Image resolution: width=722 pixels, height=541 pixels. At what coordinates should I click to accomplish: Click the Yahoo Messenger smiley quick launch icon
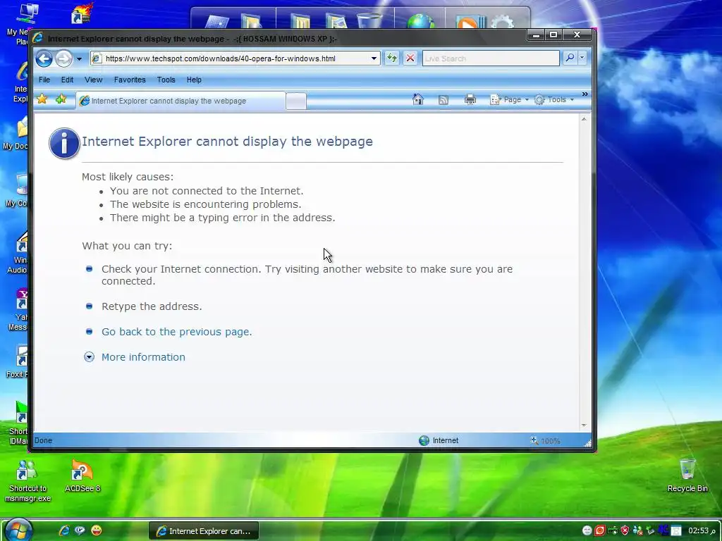point(96,530)
